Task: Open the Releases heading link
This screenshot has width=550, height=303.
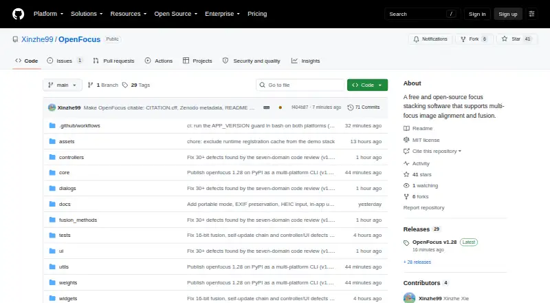Action: tap(417, 229)
